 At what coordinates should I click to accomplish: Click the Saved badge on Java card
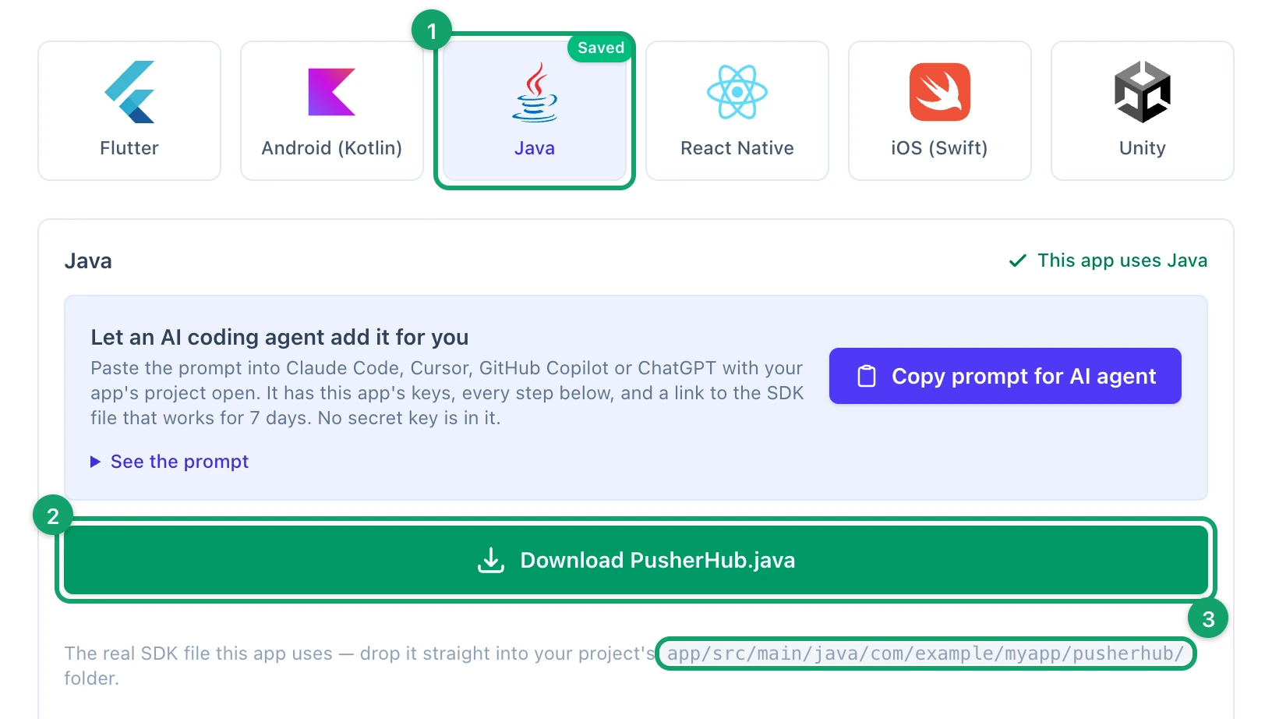[x=600, y=48]
